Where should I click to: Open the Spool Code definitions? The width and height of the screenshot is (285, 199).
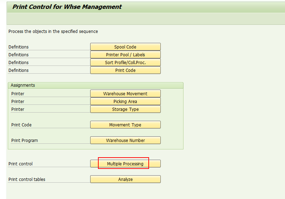tap(125, 47)
